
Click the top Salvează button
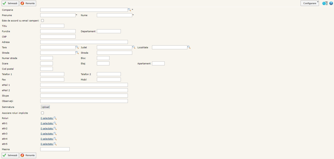tap(10, 3)
